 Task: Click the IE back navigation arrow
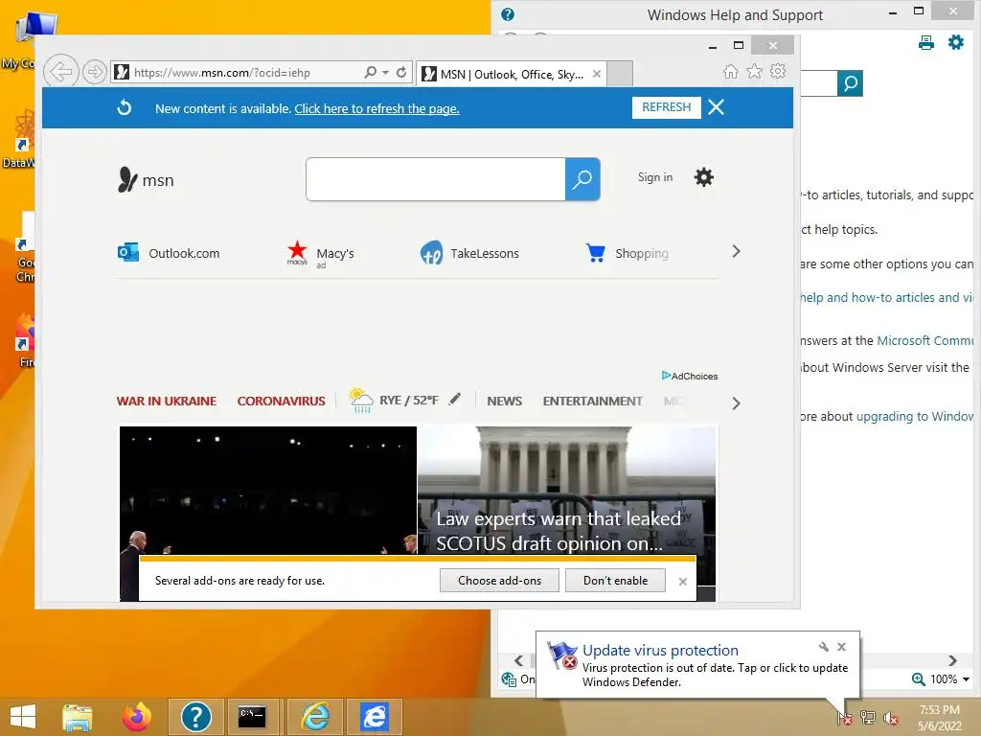tap(60, 72)
